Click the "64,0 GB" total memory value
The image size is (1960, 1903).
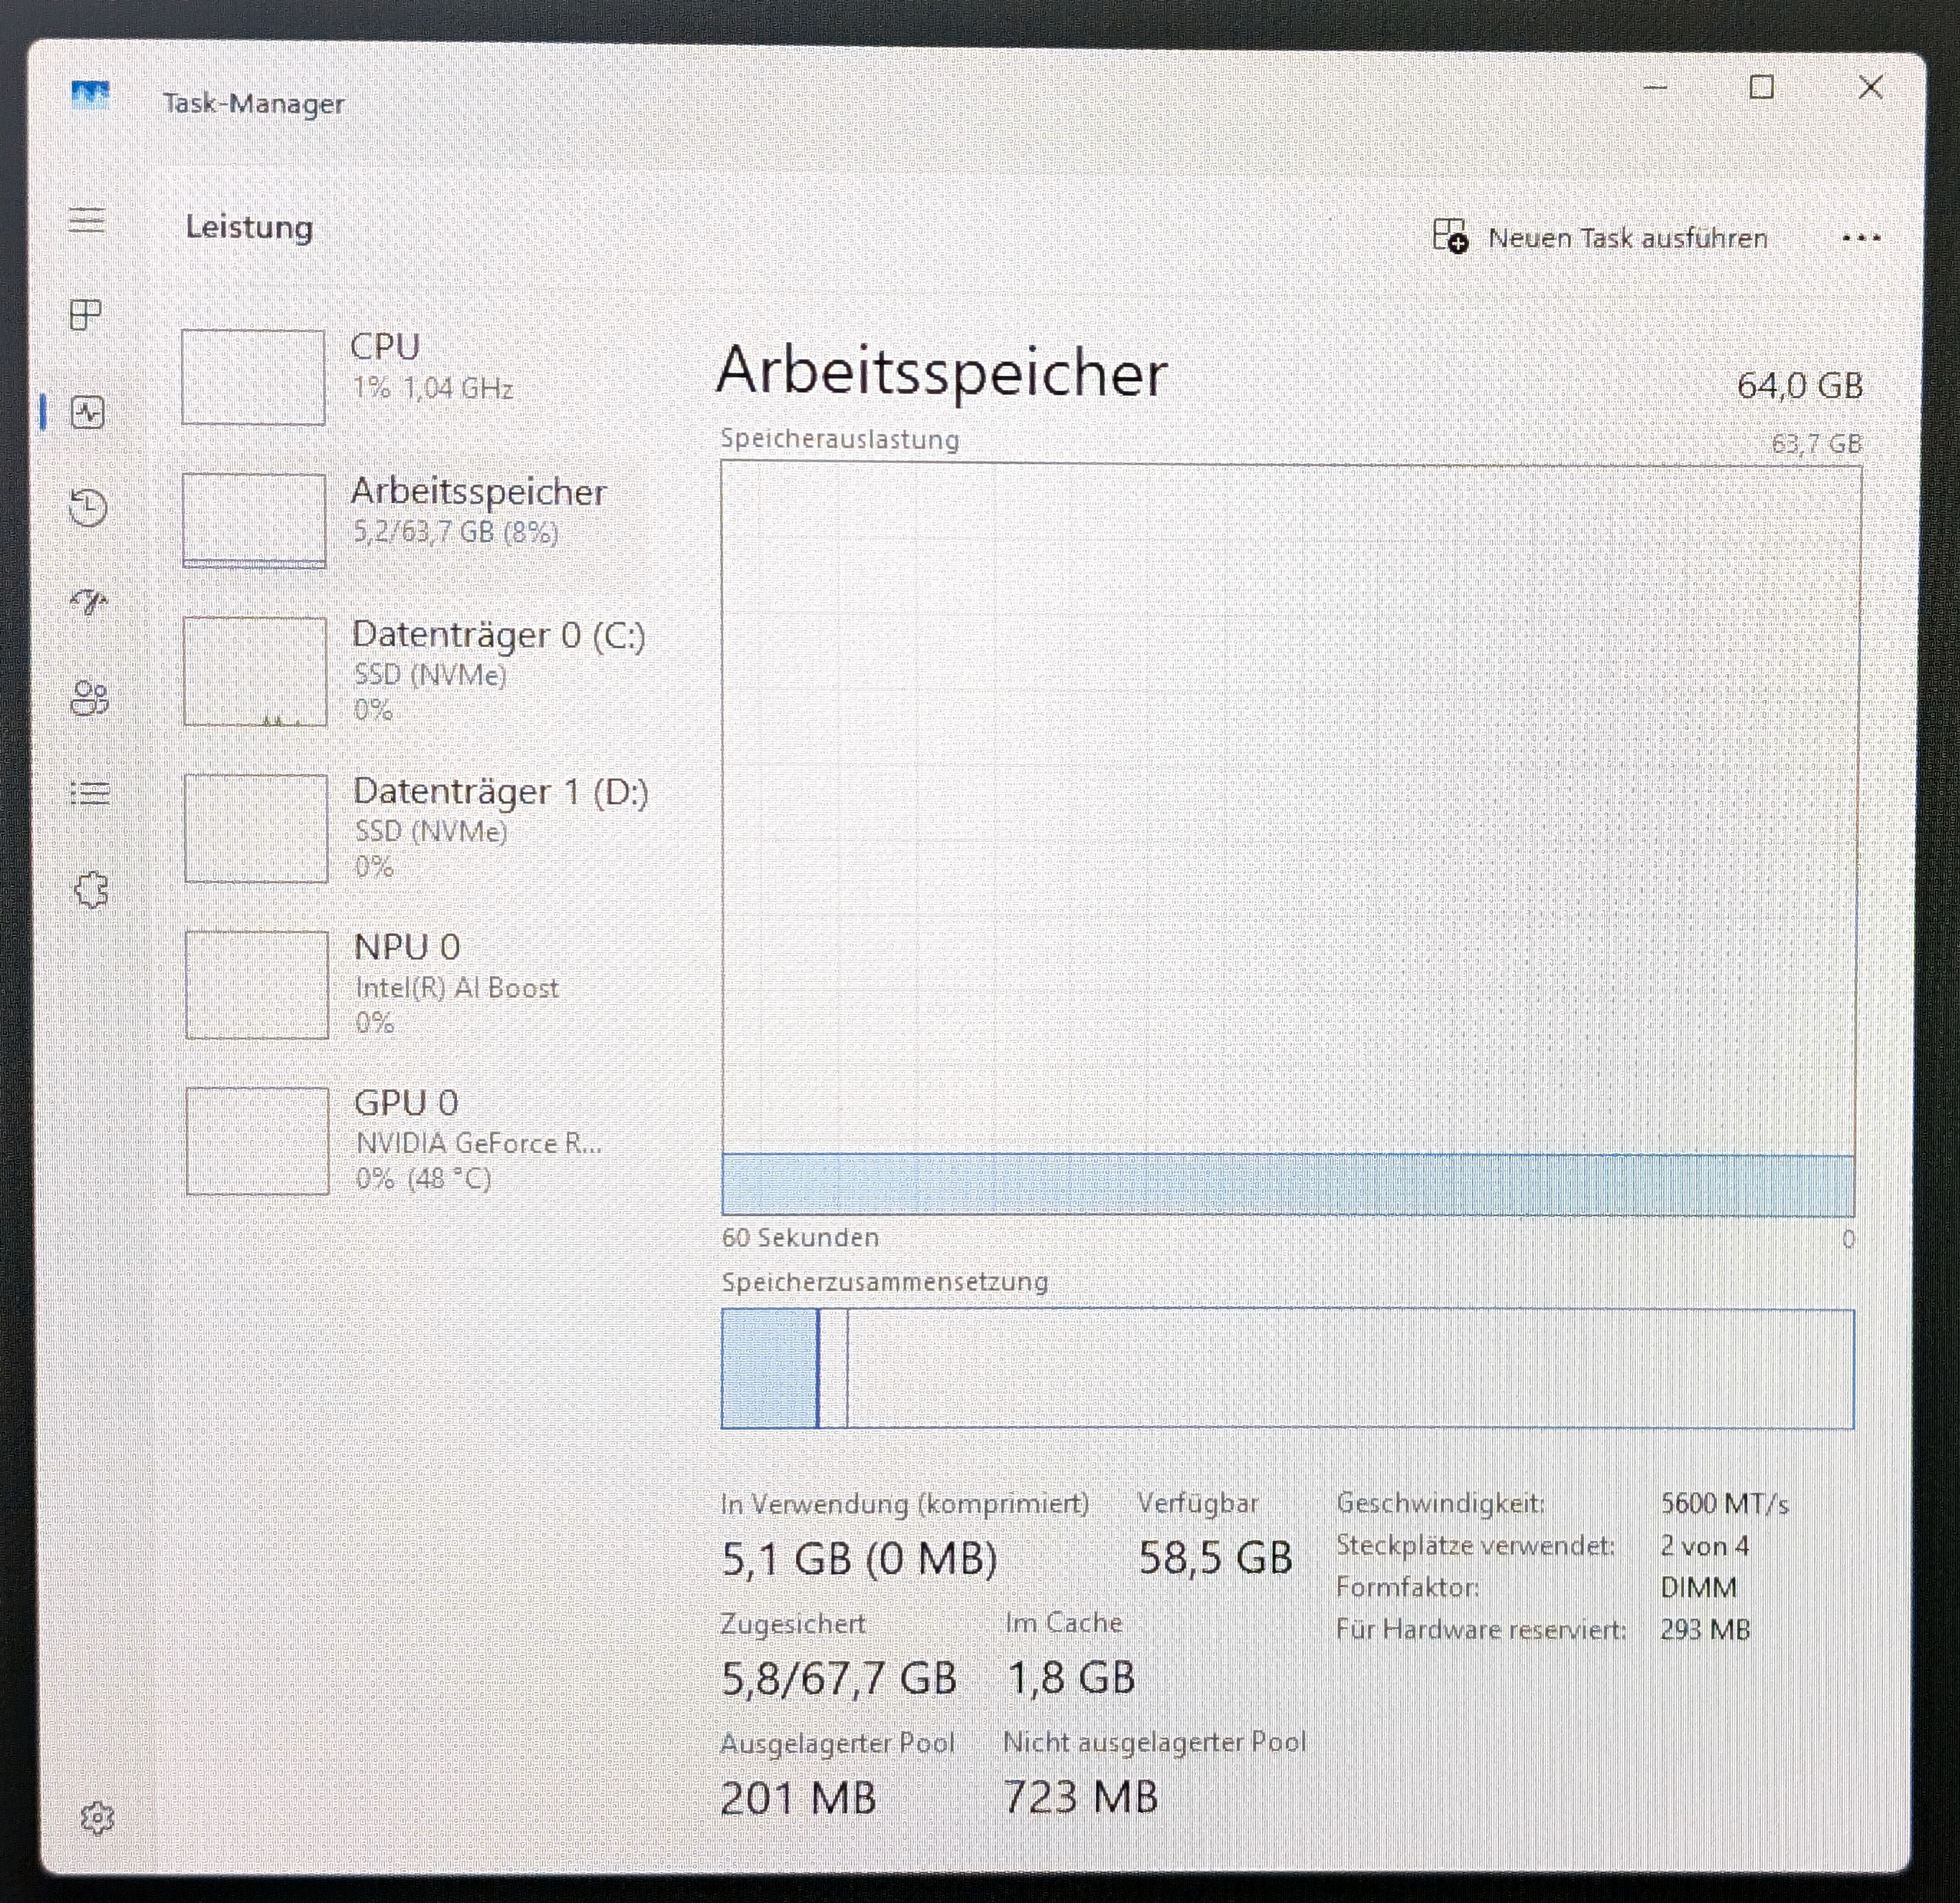coord(1800,386)
